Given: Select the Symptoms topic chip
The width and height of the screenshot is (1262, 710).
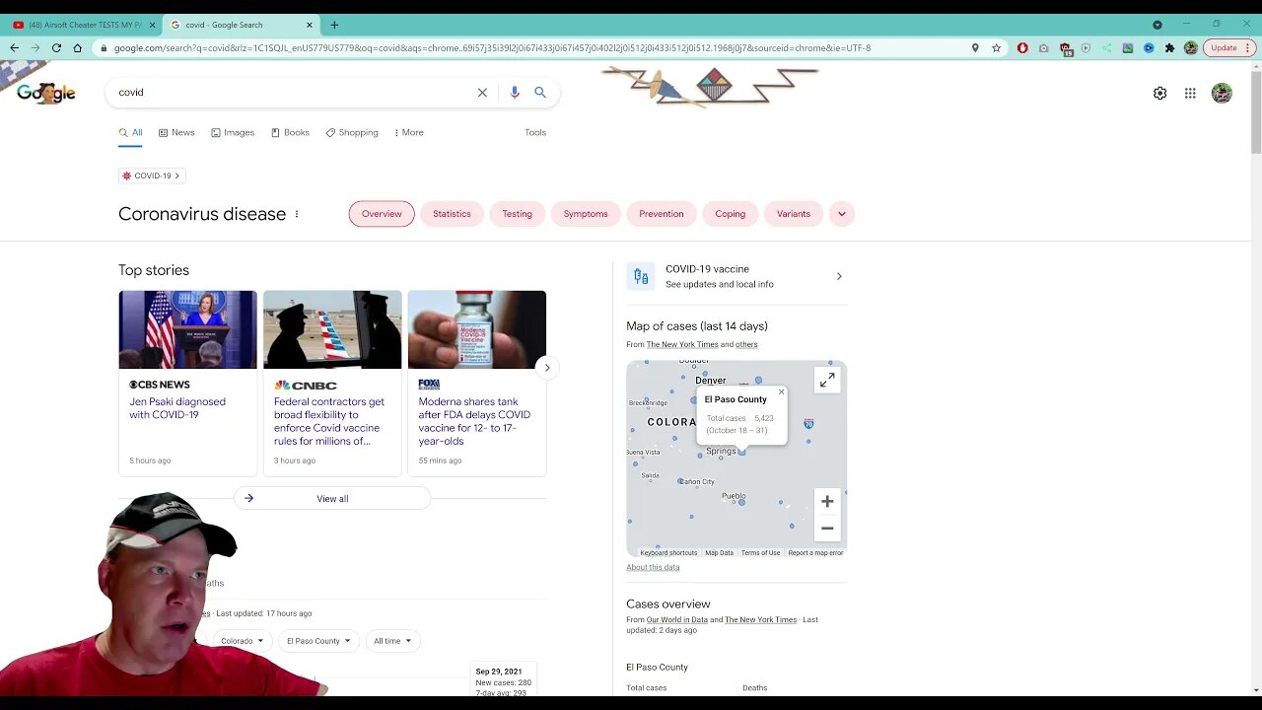Looking at the screenshot, I should pyautogui.click(x=586, y=214).
